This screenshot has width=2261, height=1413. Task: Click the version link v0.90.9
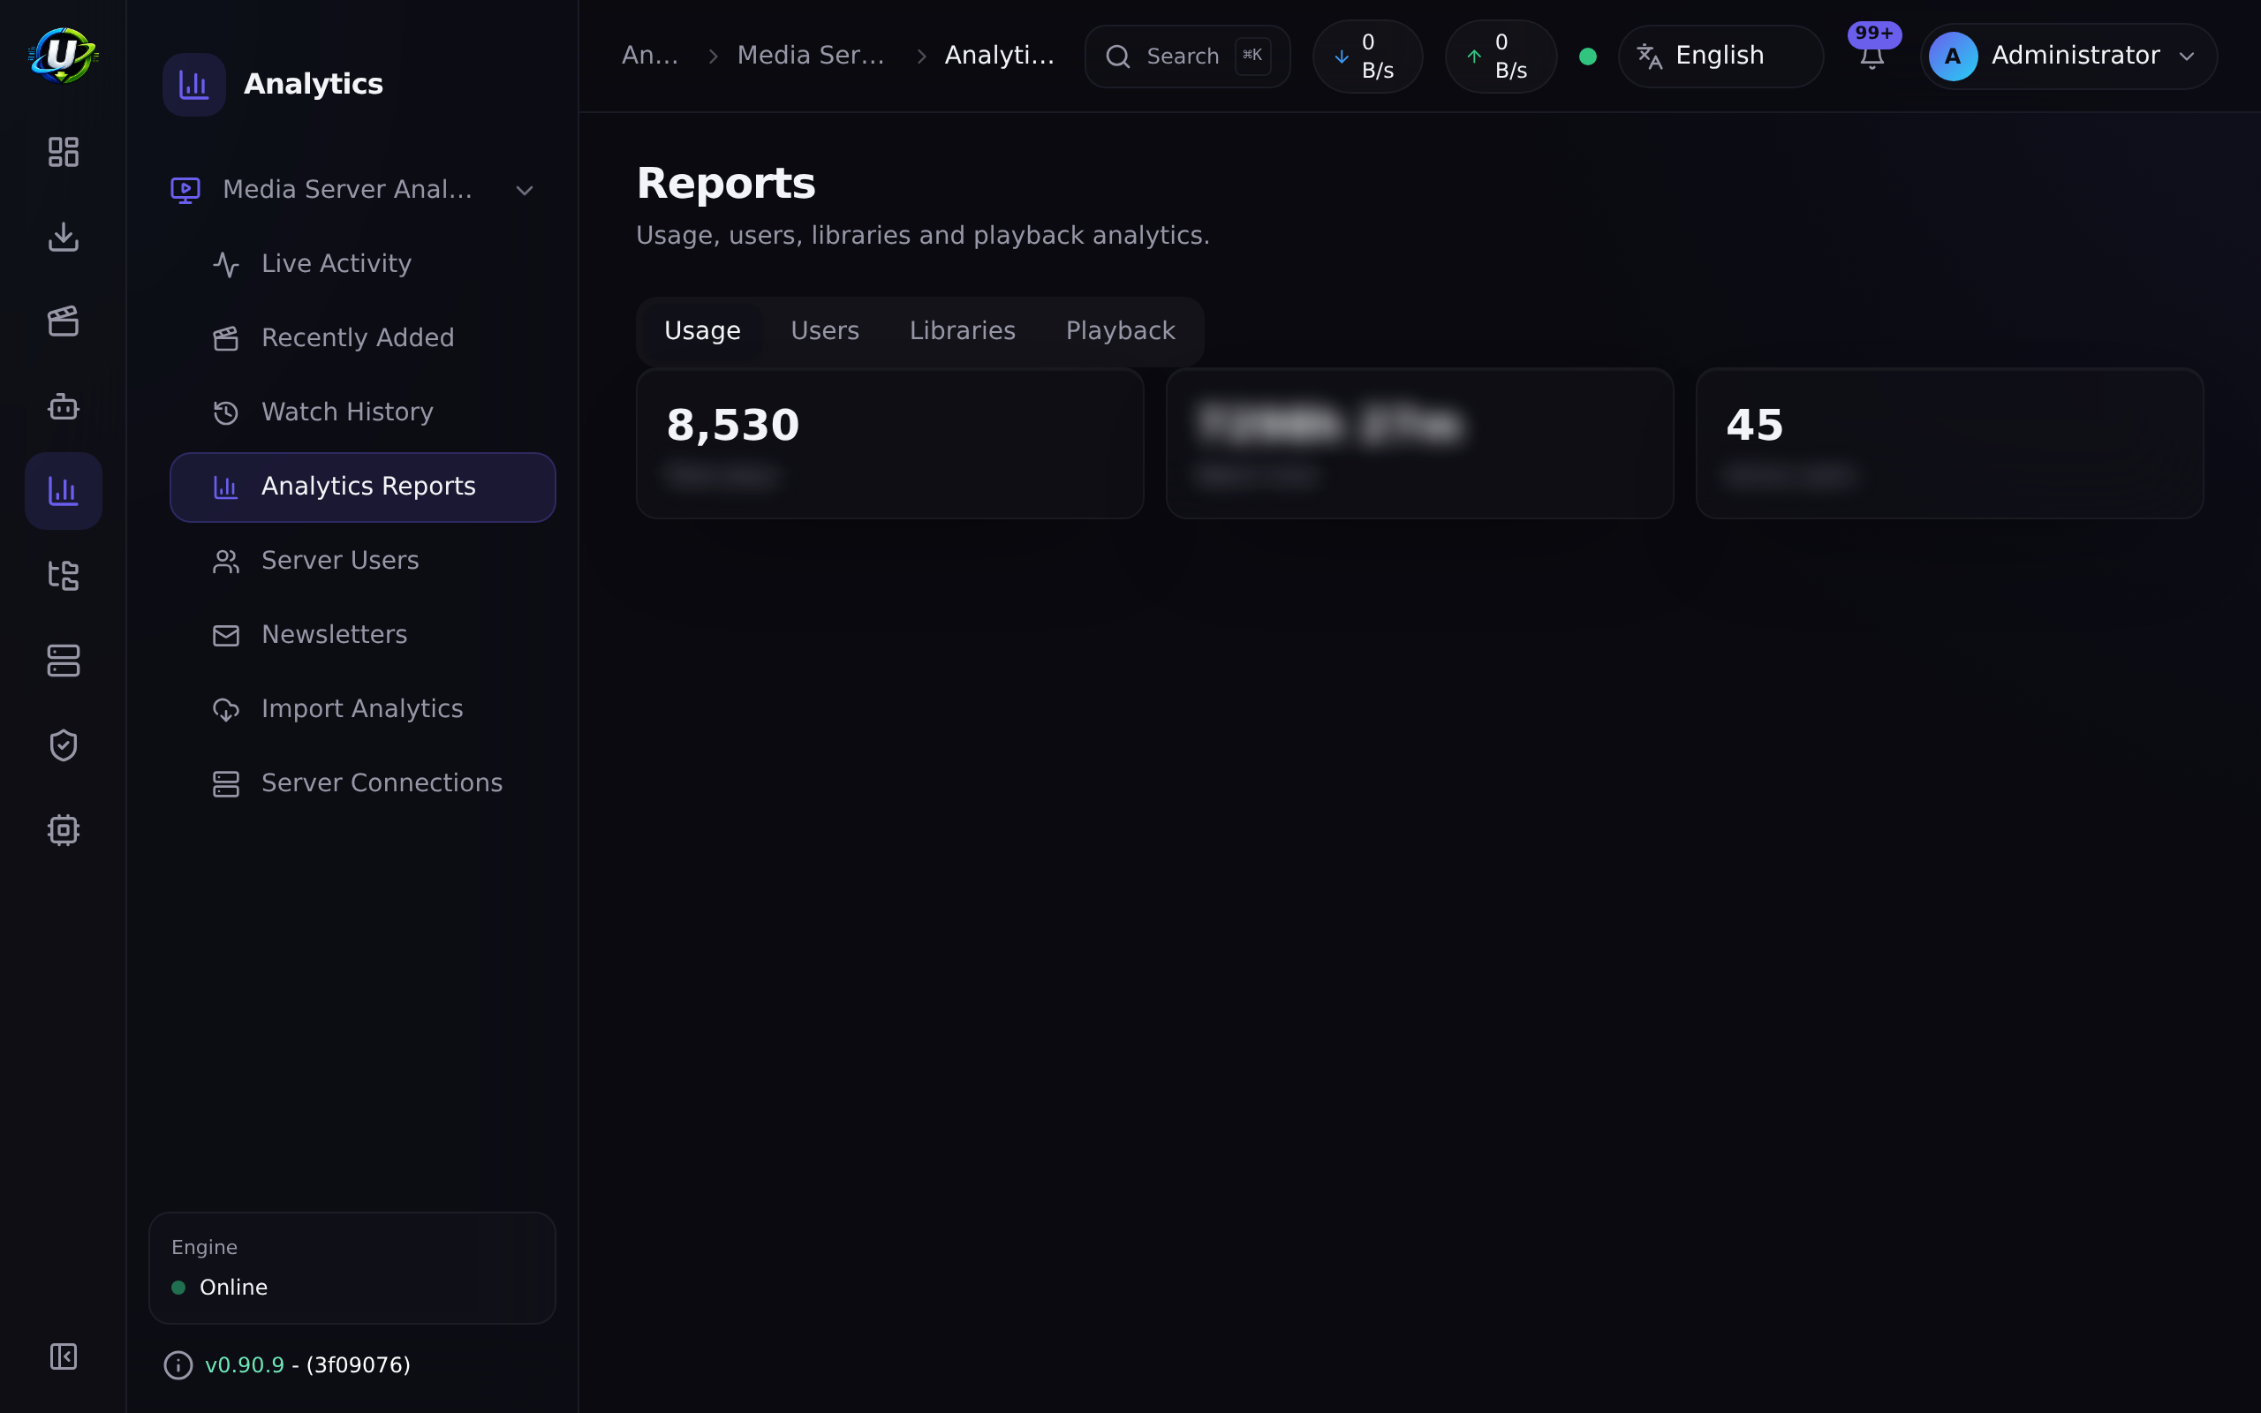click(244, 1365)
